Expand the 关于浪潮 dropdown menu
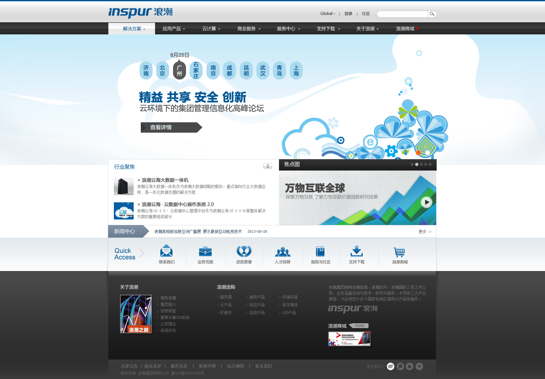545x379 pixels. 368,29
